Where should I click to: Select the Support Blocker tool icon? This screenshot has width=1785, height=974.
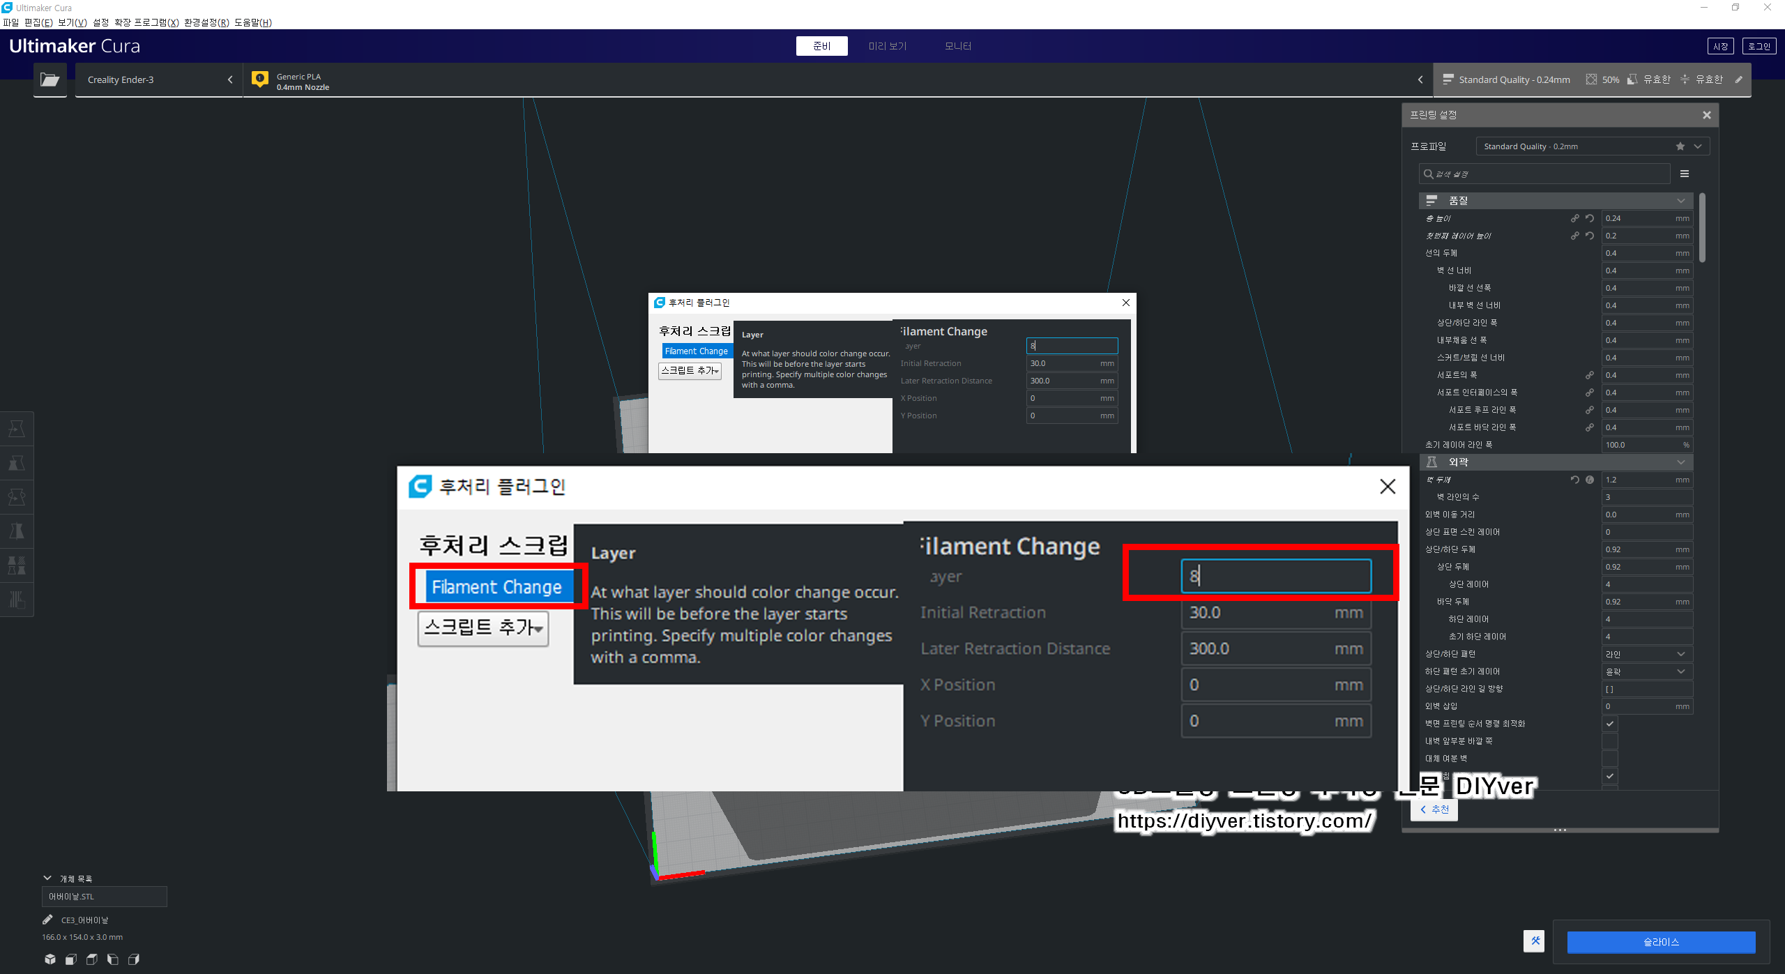[17, 600]
